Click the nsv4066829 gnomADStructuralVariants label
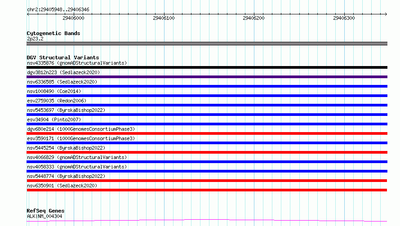Screen dimensions: 400x226 [77, 157]
